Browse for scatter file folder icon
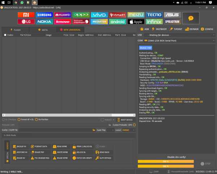This screenshot has width=217, height=174. (94, 130)
